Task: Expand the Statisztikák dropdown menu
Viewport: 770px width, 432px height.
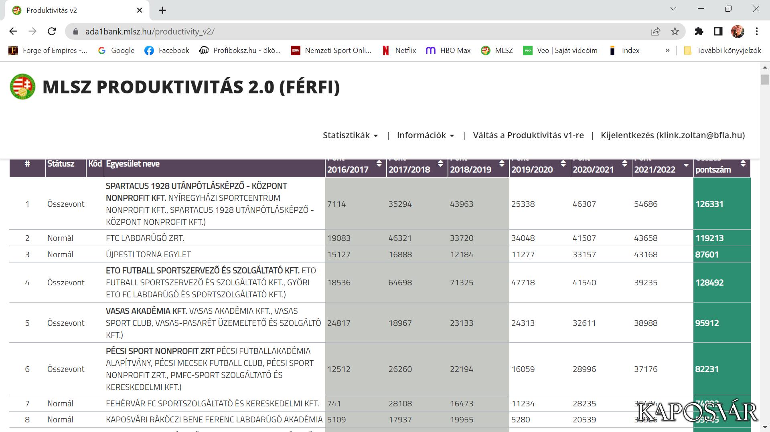Action: 350,135
